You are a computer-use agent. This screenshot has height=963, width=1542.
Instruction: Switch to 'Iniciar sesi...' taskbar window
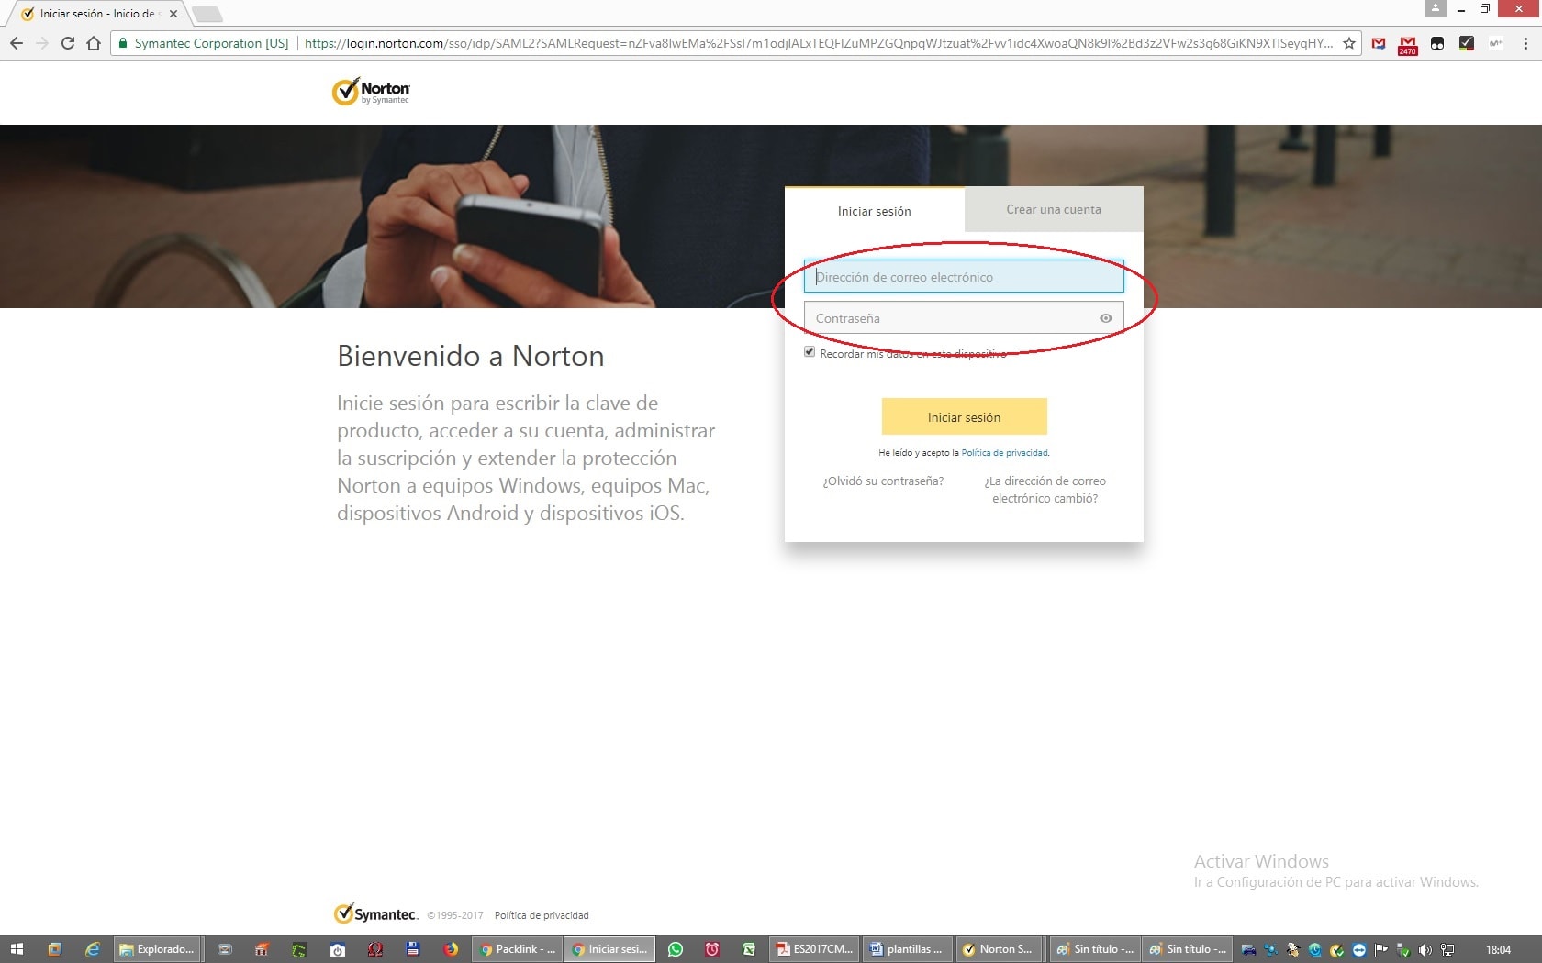coord(609,949)
